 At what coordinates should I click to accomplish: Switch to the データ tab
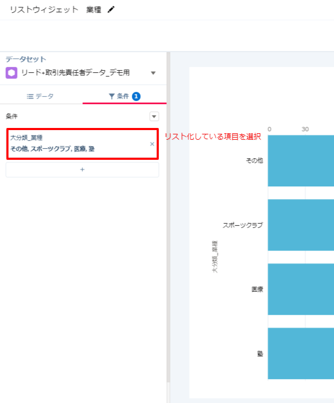click(41, 96)
